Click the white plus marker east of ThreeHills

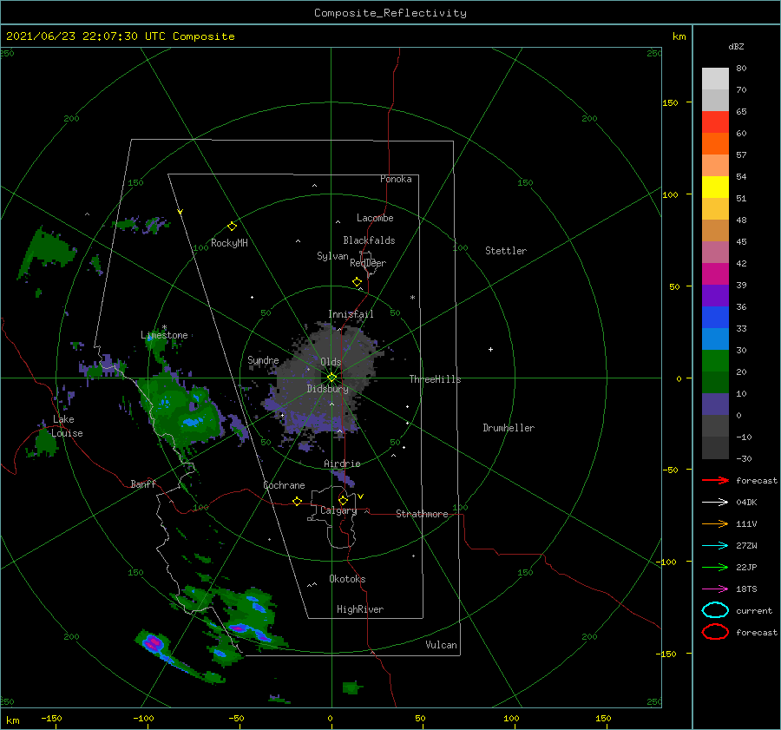tap(490, 349)
